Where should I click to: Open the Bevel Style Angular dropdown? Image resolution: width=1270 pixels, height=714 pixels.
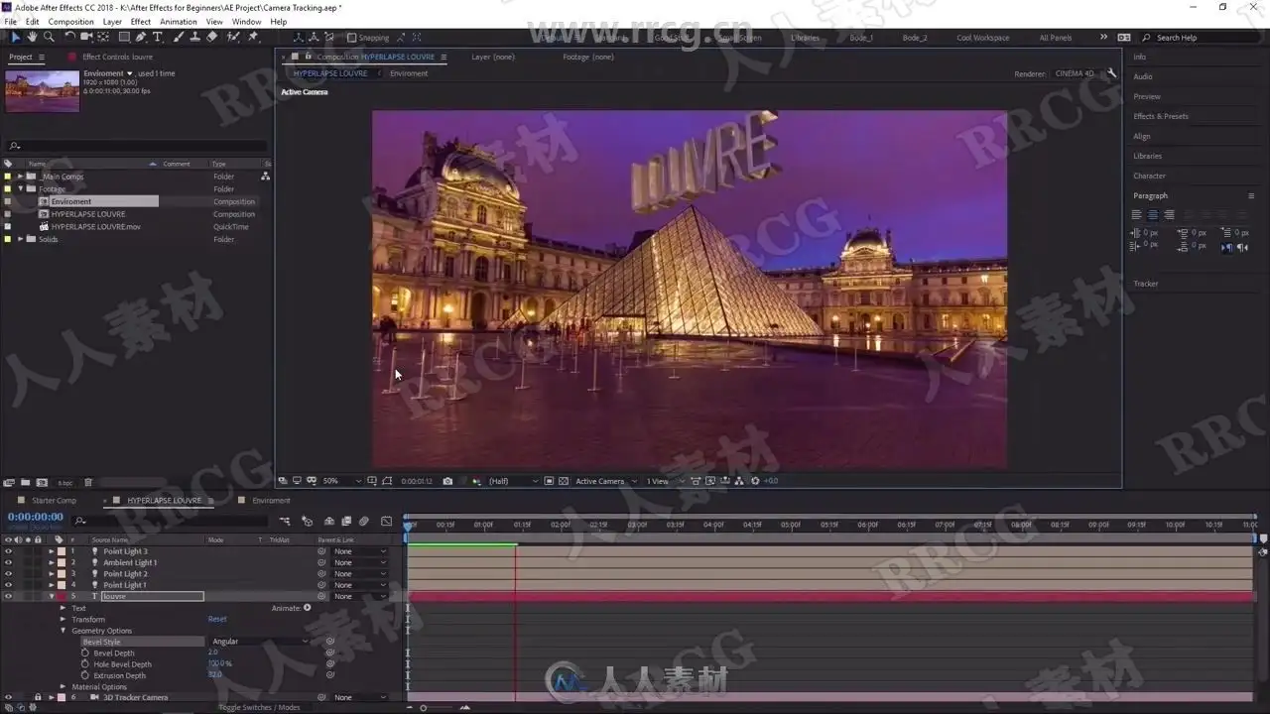(260, 642)
